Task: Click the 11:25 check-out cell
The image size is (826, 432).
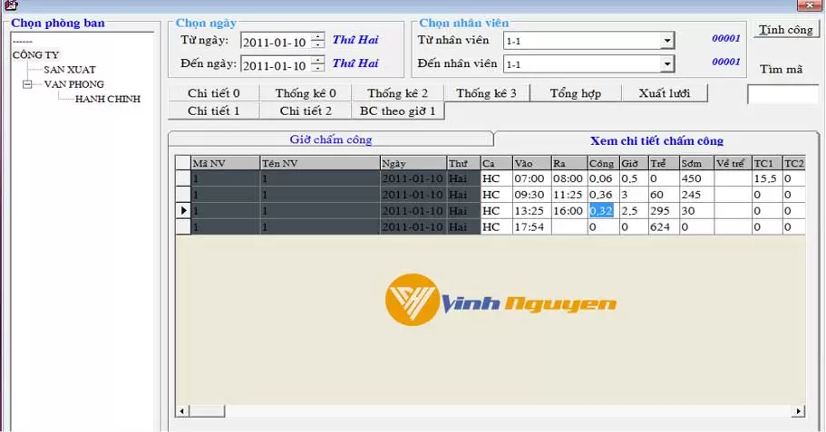Action: coord(569,195)
